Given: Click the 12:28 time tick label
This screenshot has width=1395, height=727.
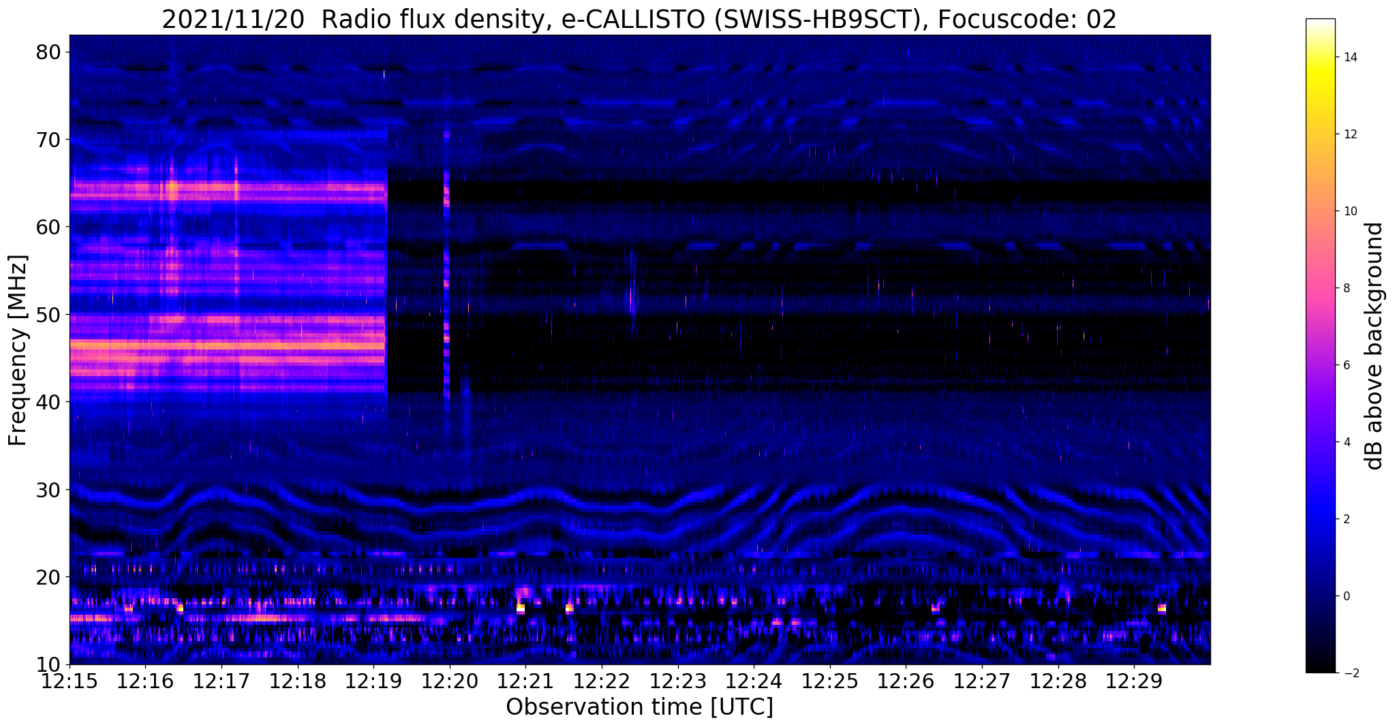Looking at the screenshot, I should tap(1058, 681).
